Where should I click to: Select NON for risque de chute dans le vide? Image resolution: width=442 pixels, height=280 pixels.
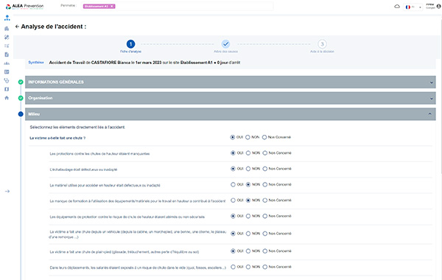[x=248, y=267]
